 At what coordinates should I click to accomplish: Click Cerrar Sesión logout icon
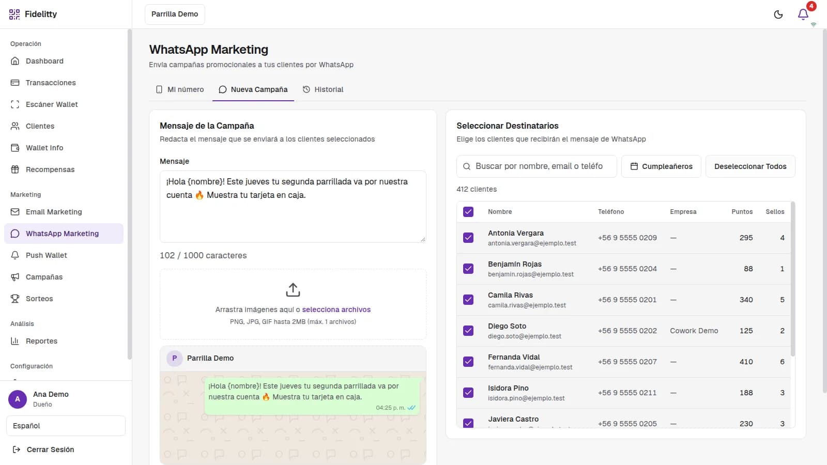17,450
